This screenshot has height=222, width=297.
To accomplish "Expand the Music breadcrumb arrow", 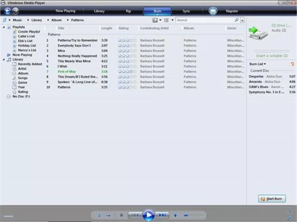I will [x=9, y=20].
